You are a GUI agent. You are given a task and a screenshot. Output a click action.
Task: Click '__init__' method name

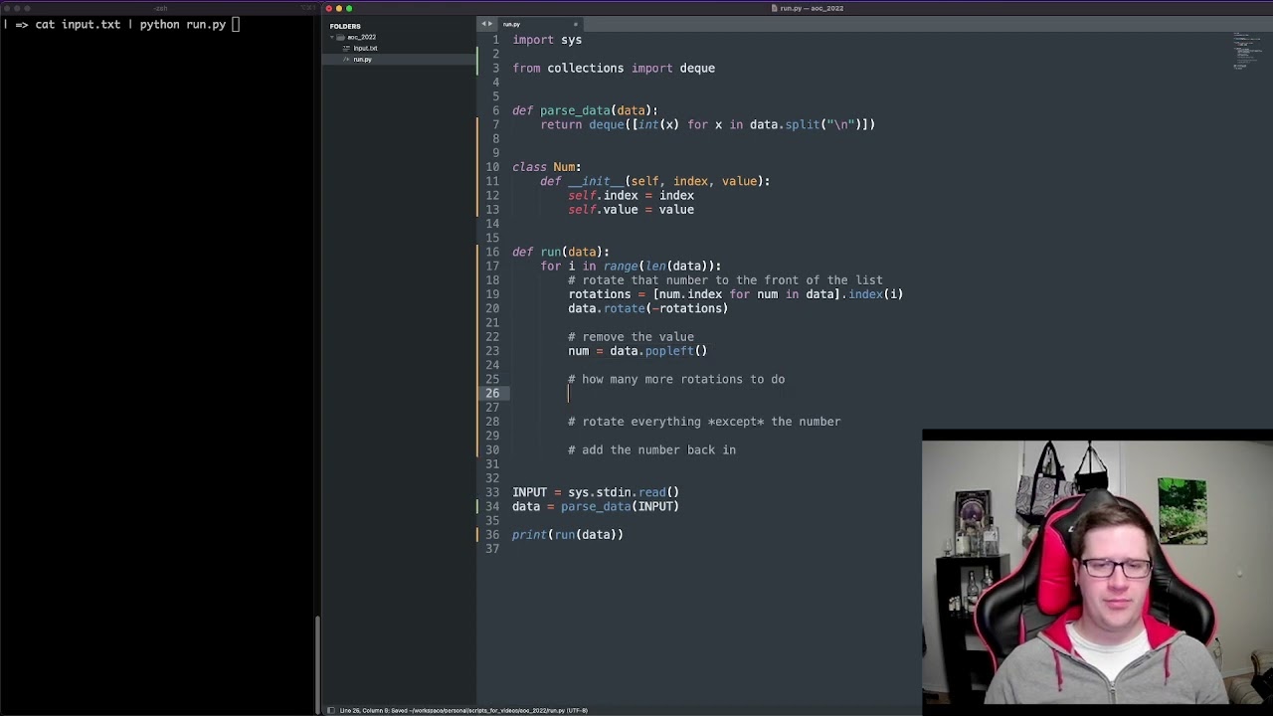point(596,181)
